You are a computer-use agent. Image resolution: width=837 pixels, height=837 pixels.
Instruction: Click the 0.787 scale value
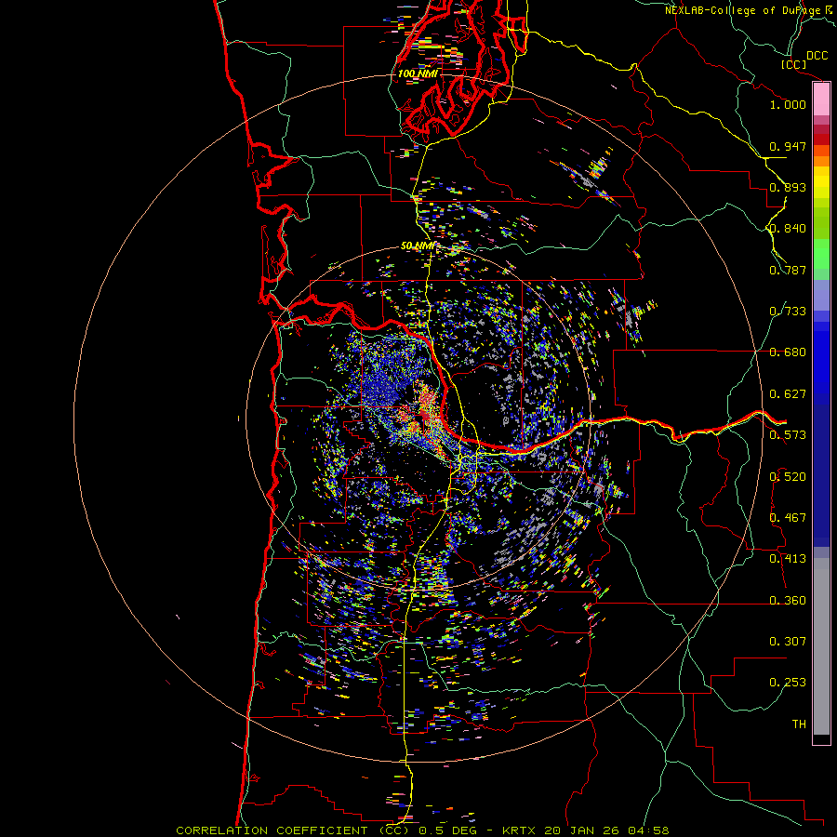coord(788,270)
